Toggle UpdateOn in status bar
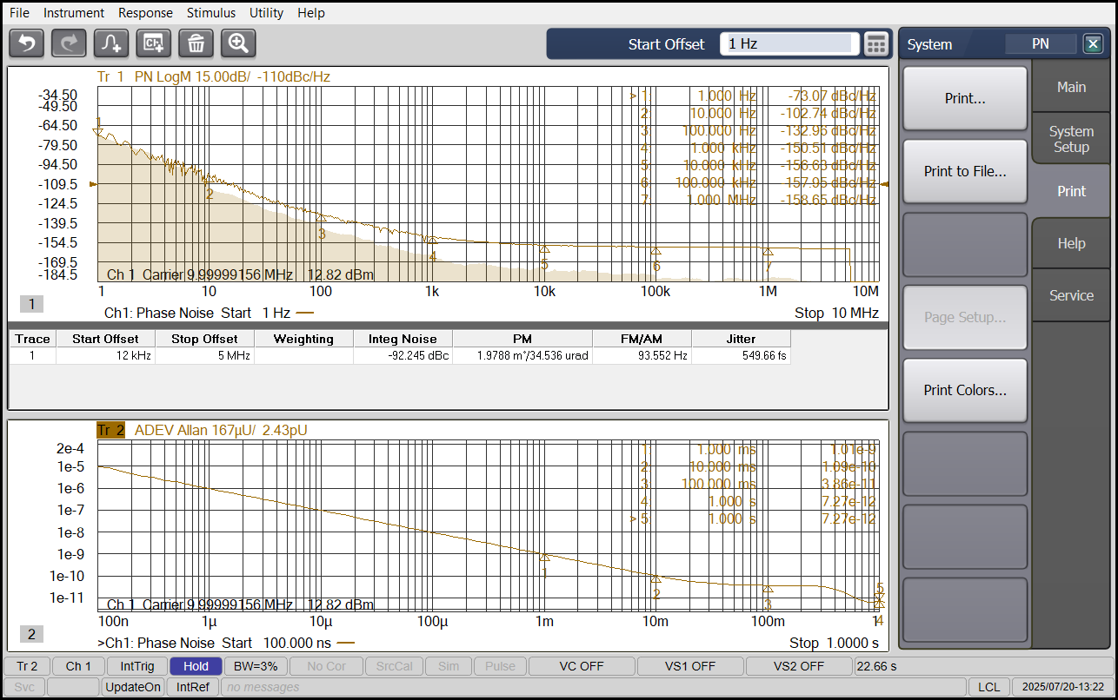 pos(132,687)
